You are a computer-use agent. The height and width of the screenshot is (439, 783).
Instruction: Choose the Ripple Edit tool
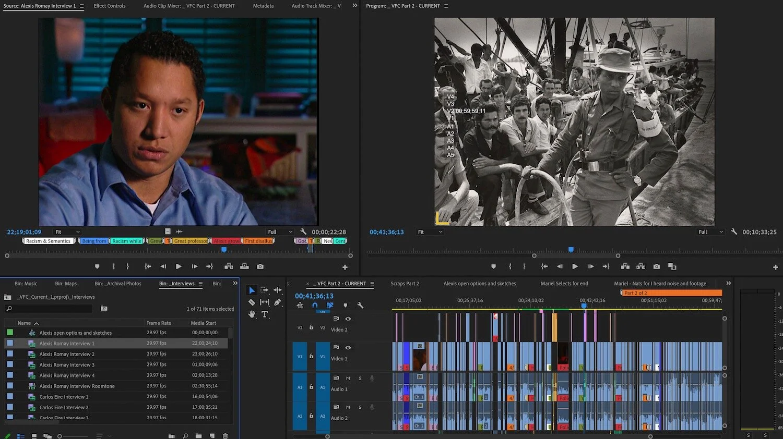point(278,290)
